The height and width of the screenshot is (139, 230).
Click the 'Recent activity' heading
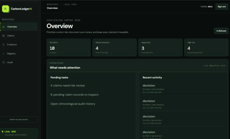tap(152, 78)
